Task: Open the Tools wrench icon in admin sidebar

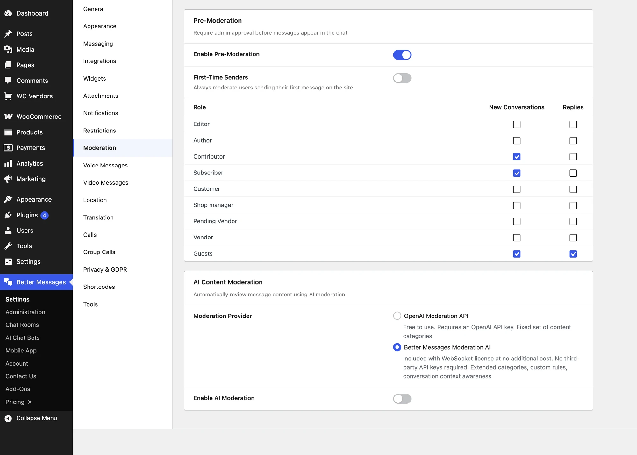Action: coord(8,246)
